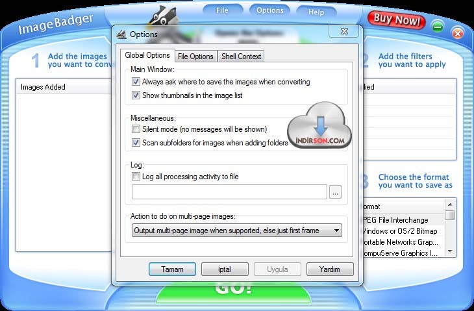Browse for log file with the ... button
The width and height of the screenshot is (474, 311).
(x=335, y=192)
